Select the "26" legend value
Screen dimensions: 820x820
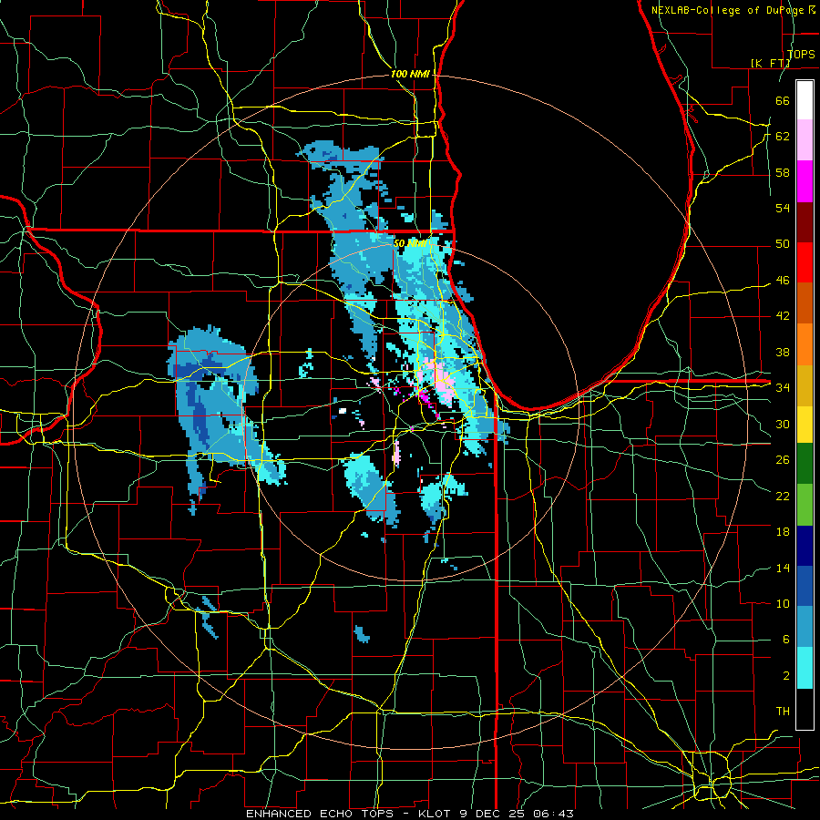[x=783, y=460]
